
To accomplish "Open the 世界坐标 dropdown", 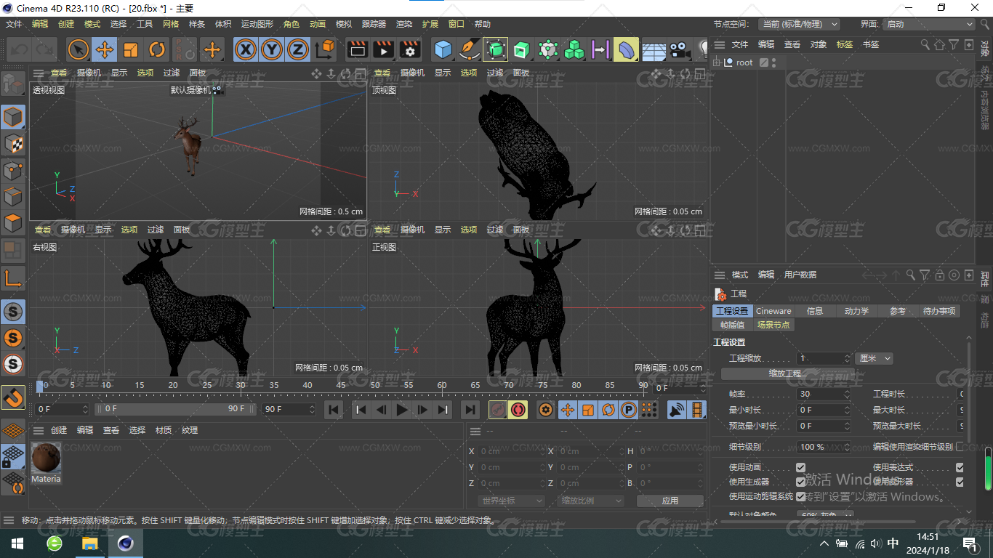I will [x=512, y=501].
